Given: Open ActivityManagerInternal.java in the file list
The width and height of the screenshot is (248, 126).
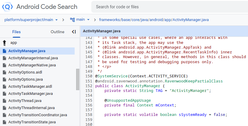Looking at the screenshot, I should (x=33, y=58).
